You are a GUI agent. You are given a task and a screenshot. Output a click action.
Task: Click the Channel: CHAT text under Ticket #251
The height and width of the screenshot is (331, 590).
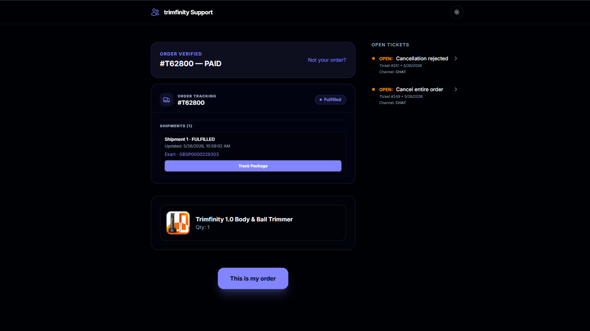click(x=392, y=72)
